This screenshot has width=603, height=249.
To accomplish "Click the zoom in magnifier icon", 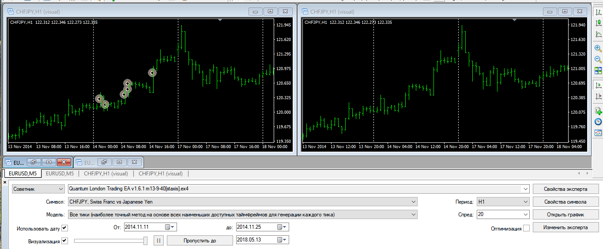I will tap(598, 48).
